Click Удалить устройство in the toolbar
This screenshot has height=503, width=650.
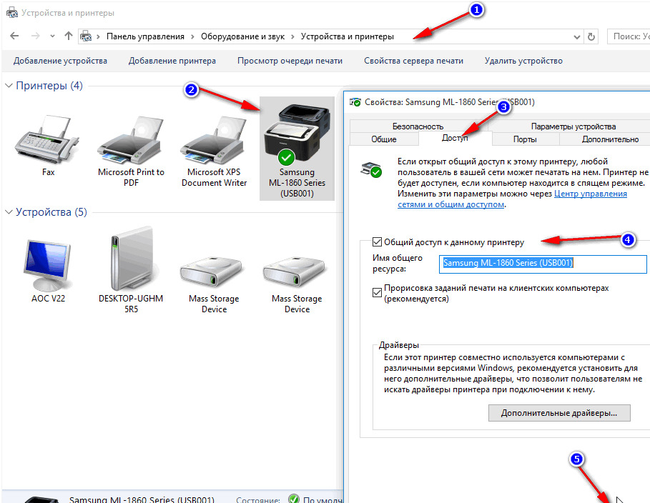[523, 61]
